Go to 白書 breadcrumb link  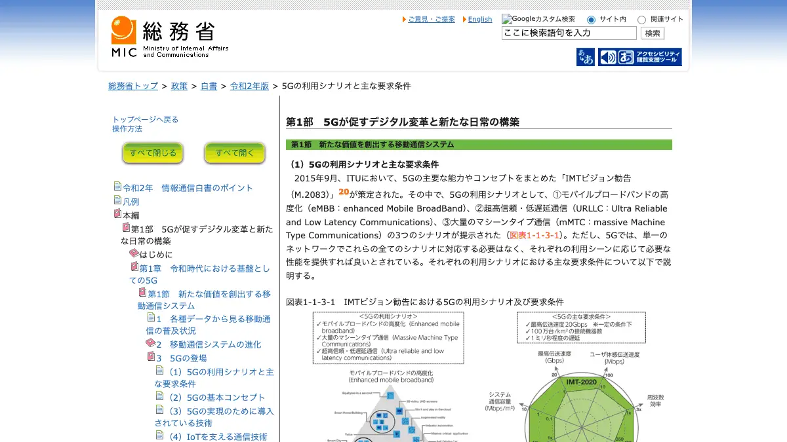(209, 86)
